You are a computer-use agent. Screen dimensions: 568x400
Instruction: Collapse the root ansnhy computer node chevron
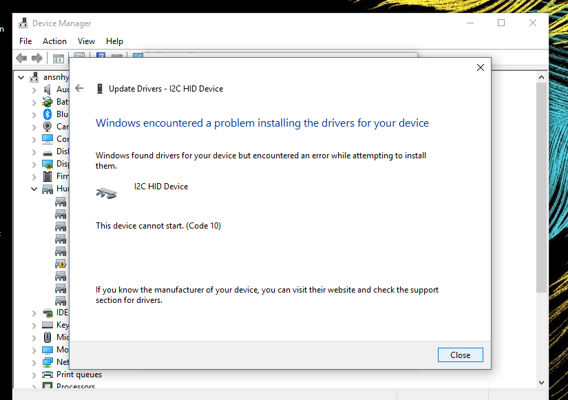tap(21, 77)
